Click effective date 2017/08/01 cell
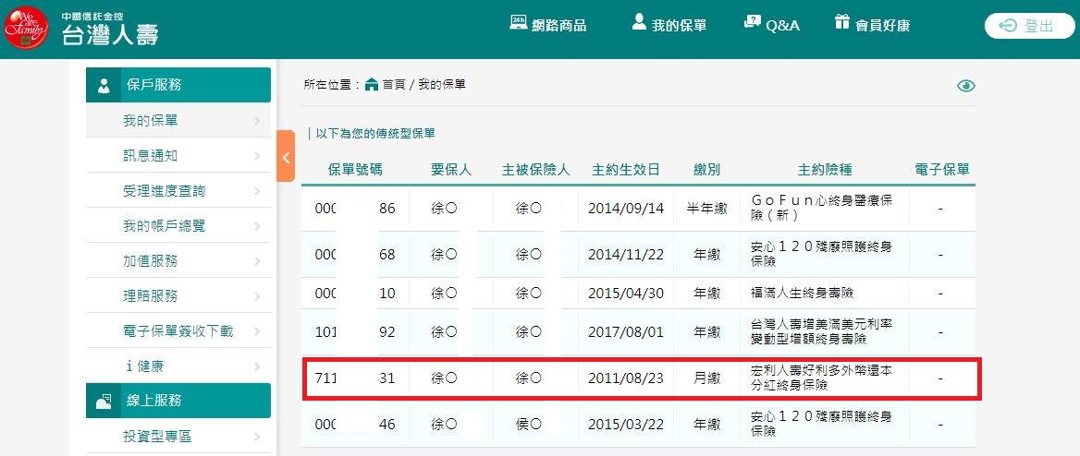1080x456 pixels. coord(625,332)
